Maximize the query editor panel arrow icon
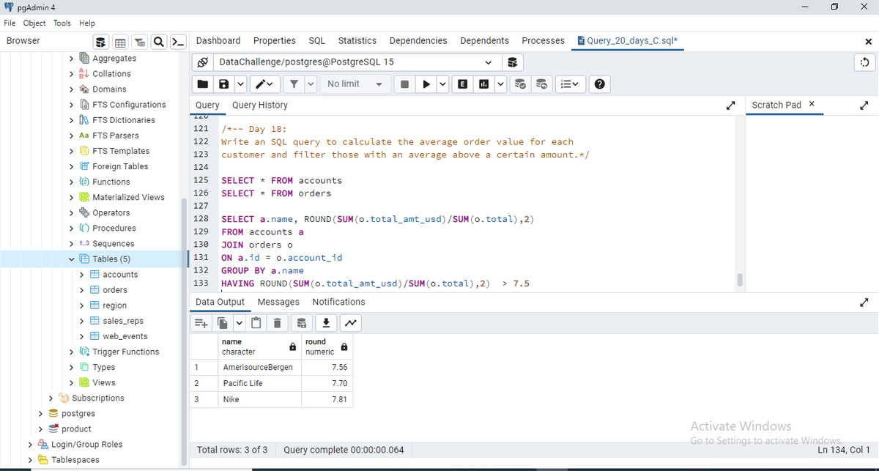The height and width of the screenshot is (471, 879). [x=730, y=105]
